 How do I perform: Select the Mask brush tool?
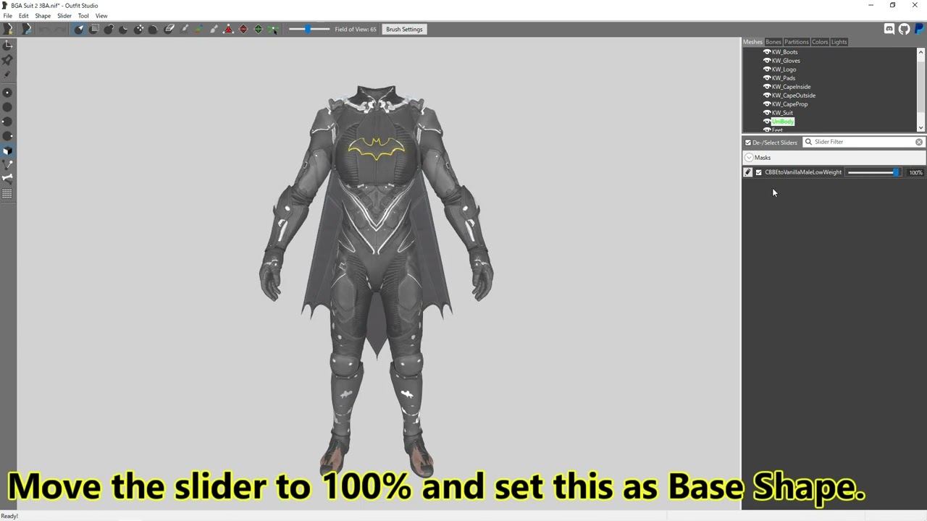click(x=94, y=29)
